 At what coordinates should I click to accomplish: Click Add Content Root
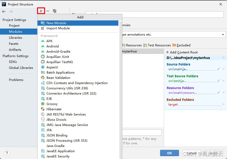tap(182, 52)
